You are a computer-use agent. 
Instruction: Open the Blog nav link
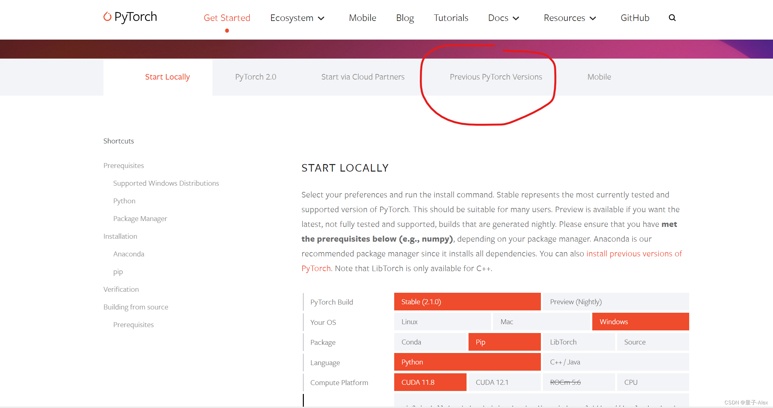tap(405, 18)
